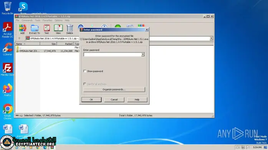Open Chrome from the taskbar

coord(38,147)
